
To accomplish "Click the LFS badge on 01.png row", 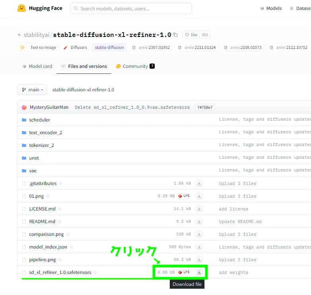I will (184, 196).
